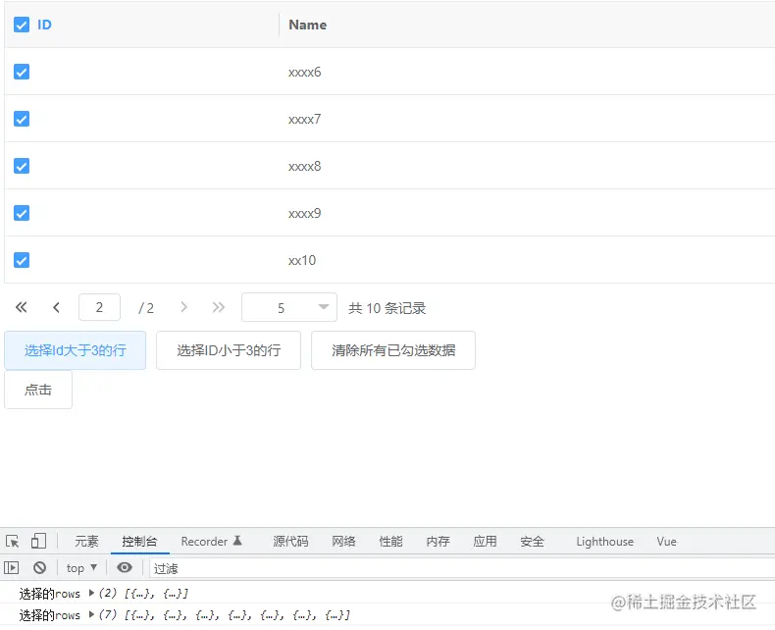
Task: Click the current page number input box
Action: coord(99,307)
